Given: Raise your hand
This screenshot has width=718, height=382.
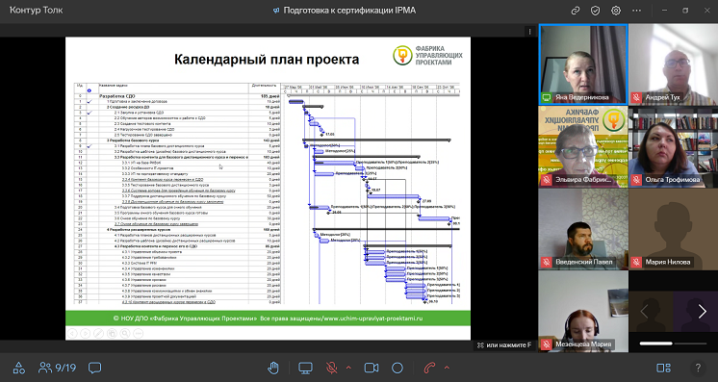Looking at the screenshot, I should tap(273, 368).
